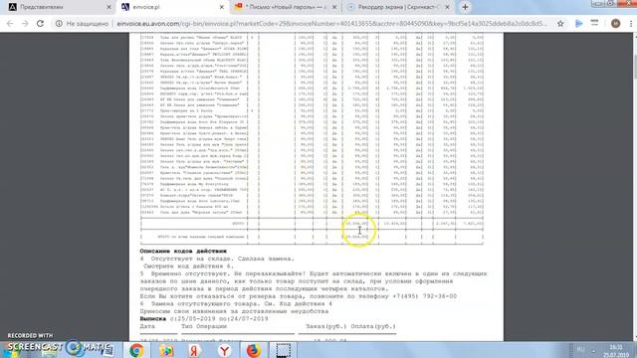
Task: Close the Рекордер экрана tab
Action: [447, 7]
